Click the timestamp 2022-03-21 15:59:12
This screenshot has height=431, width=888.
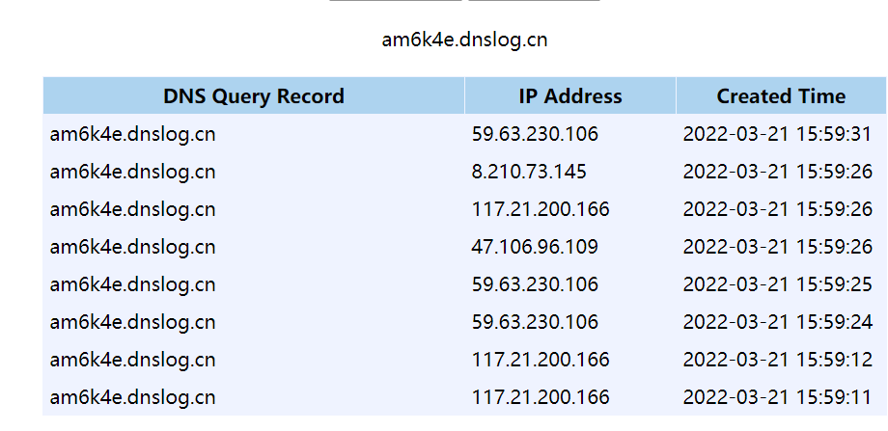[x=777, y=360]
